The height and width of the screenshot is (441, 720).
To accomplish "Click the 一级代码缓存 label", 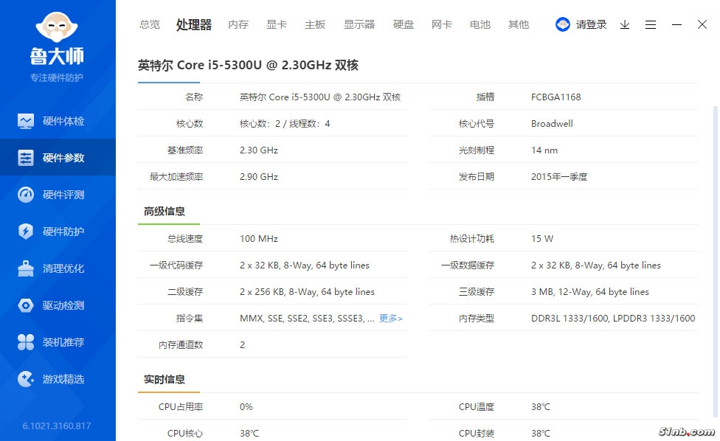I will point(176,265).
